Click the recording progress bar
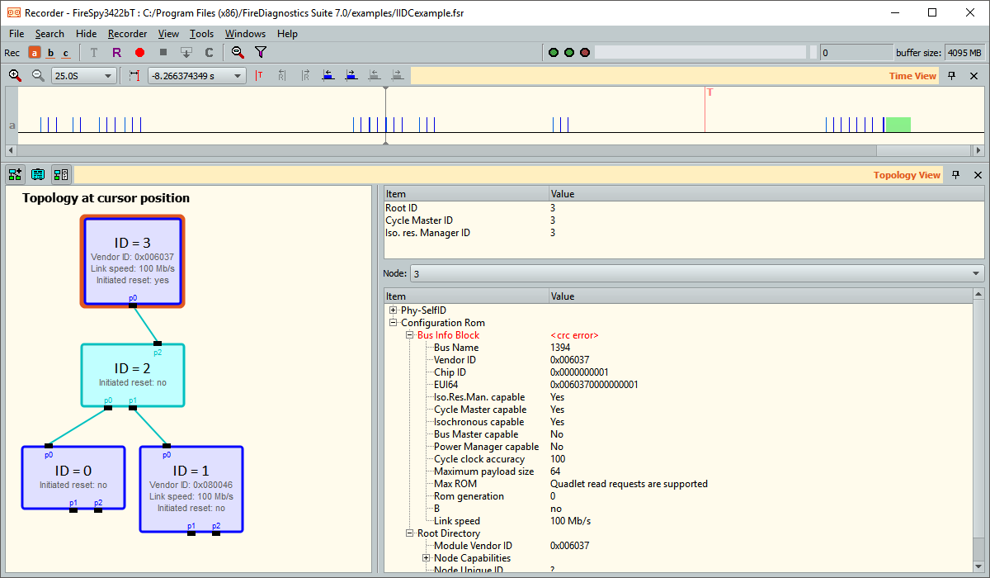The image size is (990, 578). point(700,53)
